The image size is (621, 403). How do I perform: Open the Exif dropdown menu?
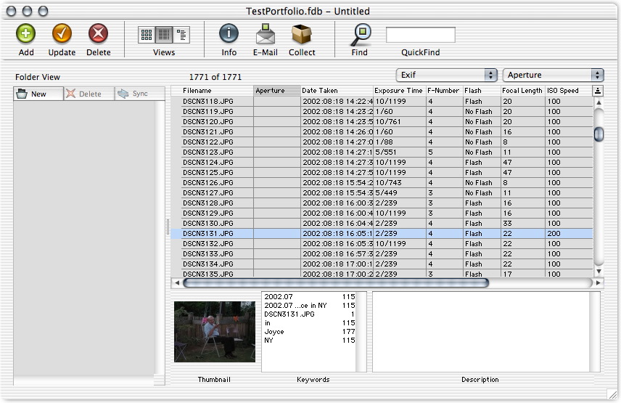(446, 75)
